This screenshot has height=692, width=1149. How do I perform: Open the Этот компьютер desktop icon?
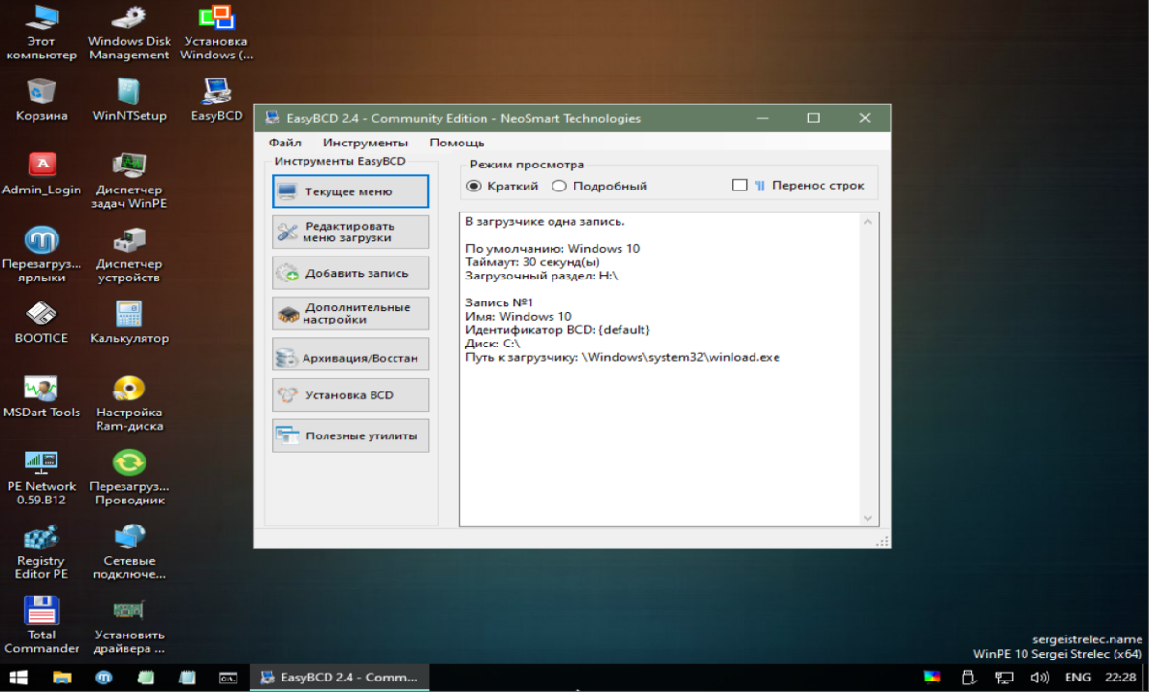[x=41, y=33]
